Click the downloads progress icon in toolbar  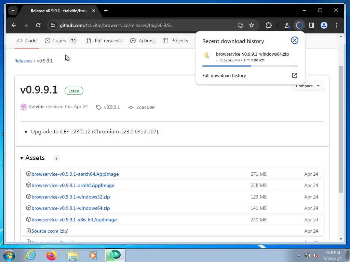point(299,25)
